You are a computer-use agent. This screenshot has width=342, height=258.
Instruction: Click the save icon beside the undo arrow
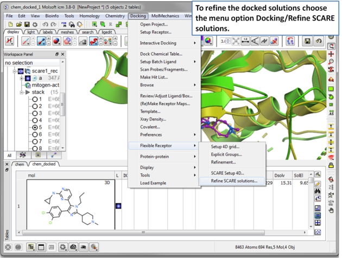(307, 41)
